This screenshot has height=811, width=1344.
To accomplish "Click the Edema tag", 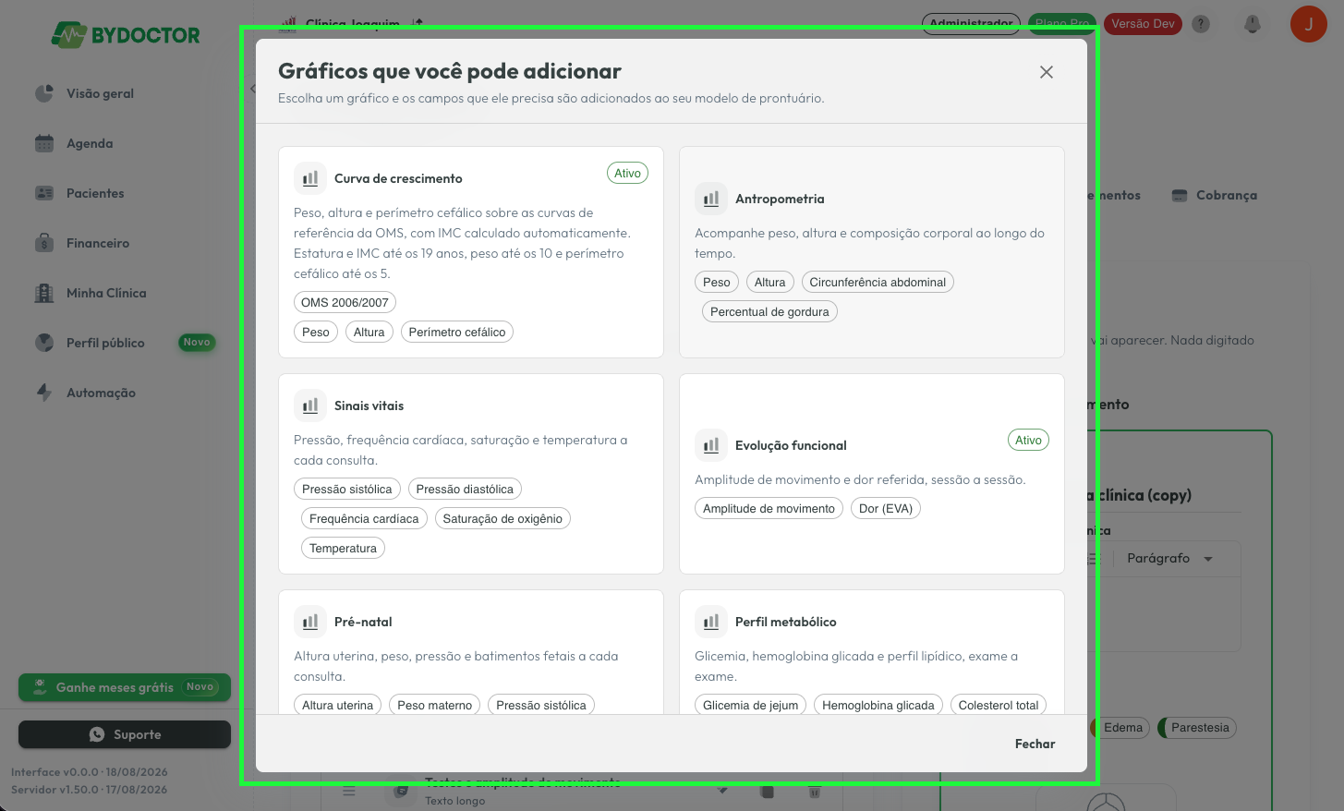I will pos(1122,728).
